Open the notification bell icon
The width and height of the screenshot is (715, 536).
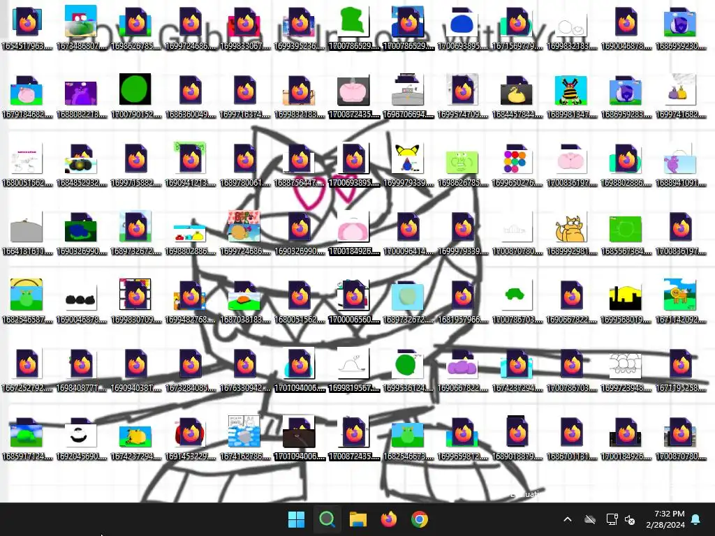pos(696,519)
